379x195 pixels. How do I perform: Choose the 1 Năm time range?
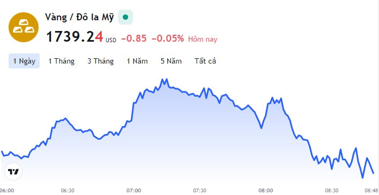[x=137, y=61]
